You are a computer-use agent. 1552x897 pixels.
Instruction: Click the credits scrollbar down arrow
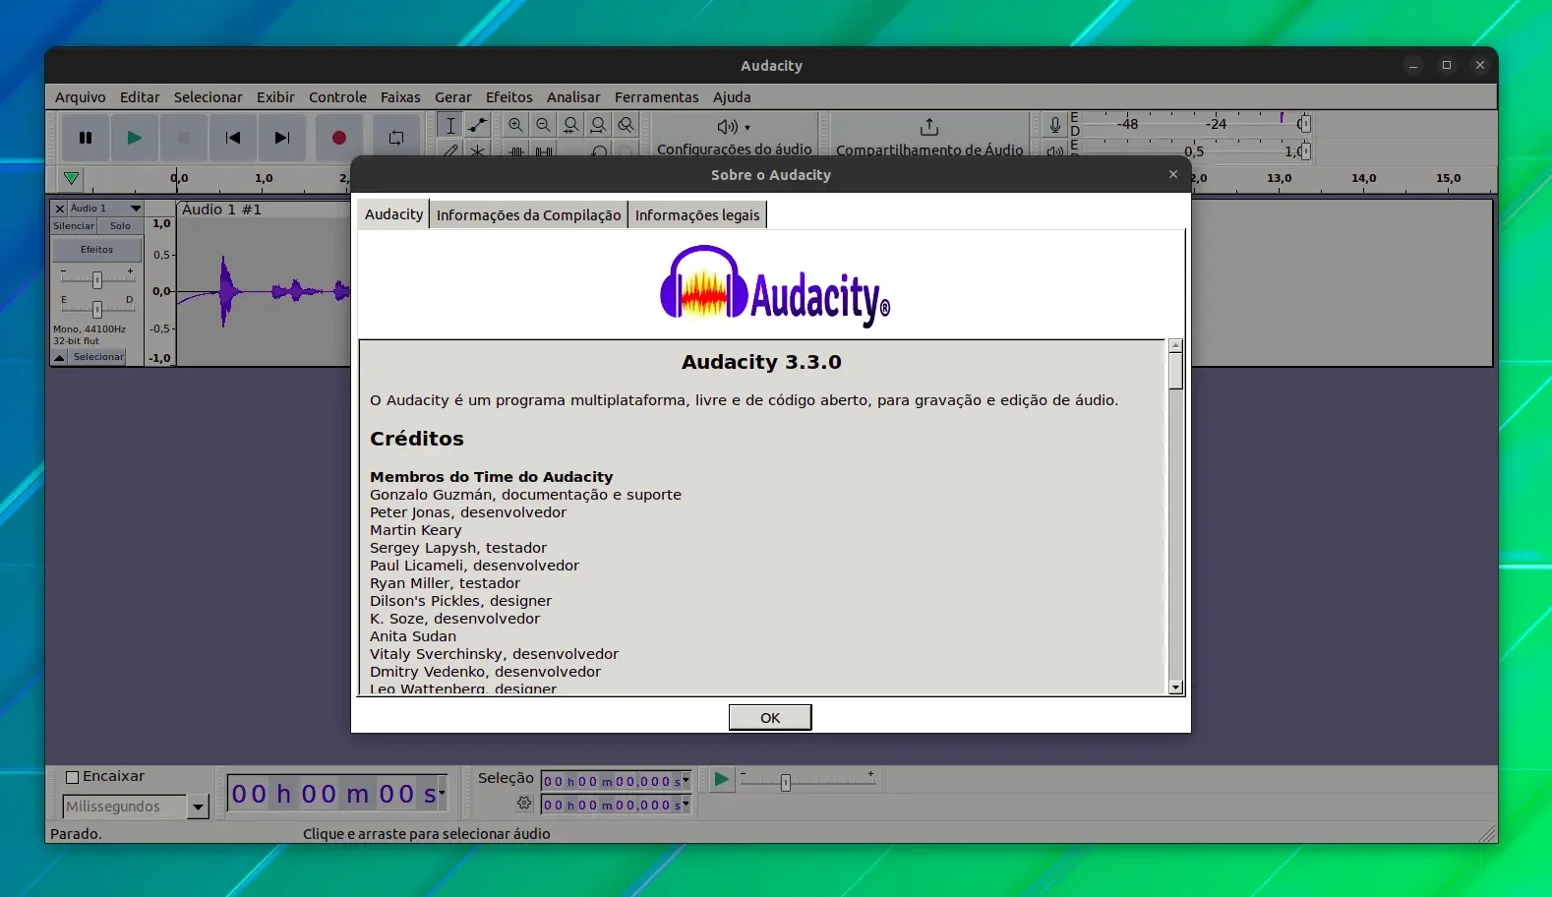point(1175,688)
